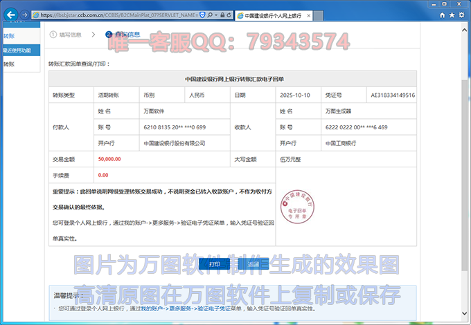Click the 打印 print button
Image resolution: width=471 pixels, height=325 pixels.
coord(215,263)
